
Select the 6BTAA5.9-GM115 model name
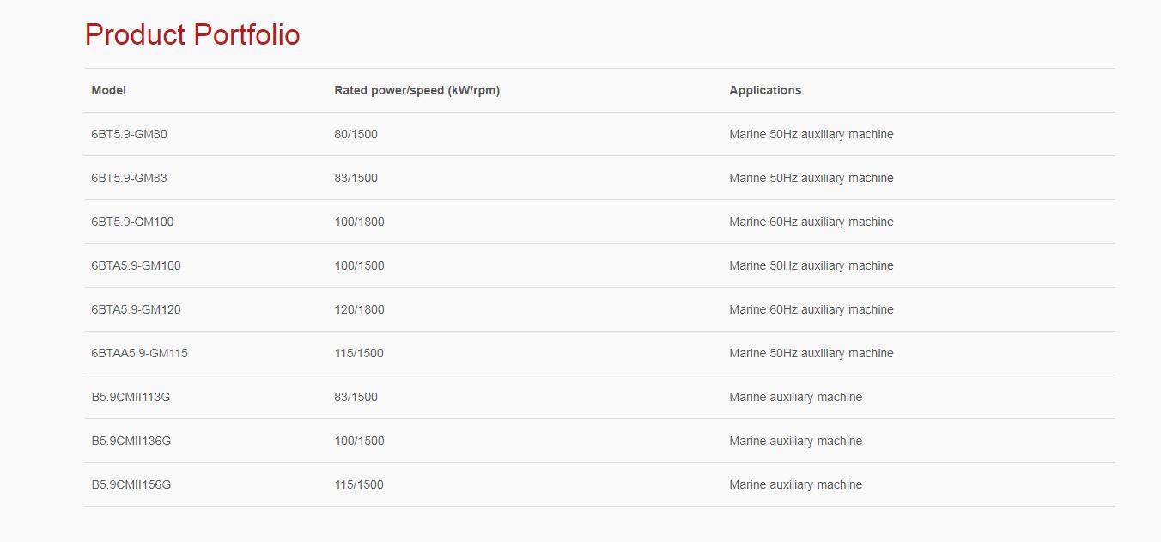[x=139, y=353]
